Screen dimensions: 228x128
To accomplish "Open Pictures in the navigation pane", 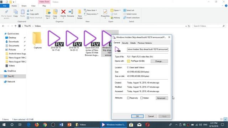I will (x=12, y=50).
